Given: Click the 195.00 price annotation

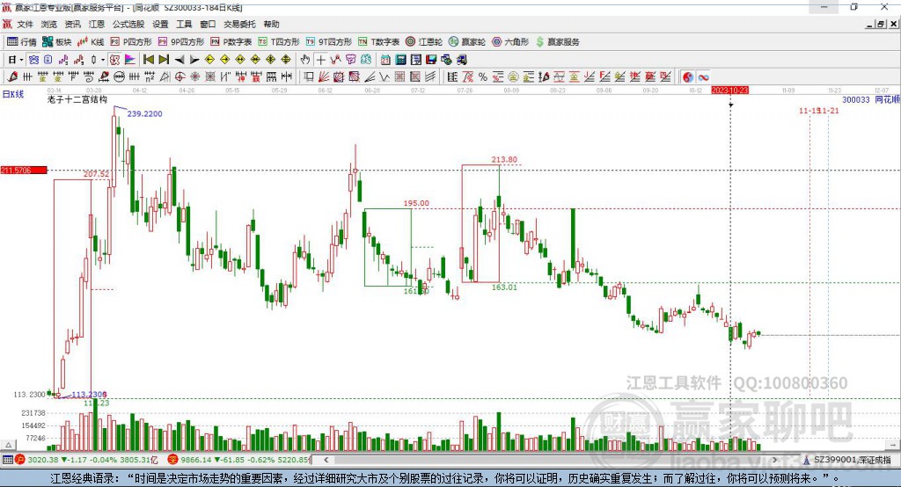Looking at the screenshot, I should pos(416,203).
